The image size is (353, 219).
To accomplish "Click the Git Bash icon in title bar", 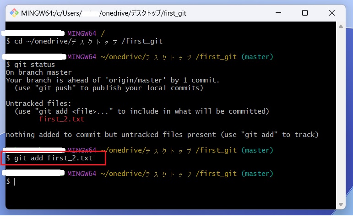I will pyautogui.click(x=14, y=13).
